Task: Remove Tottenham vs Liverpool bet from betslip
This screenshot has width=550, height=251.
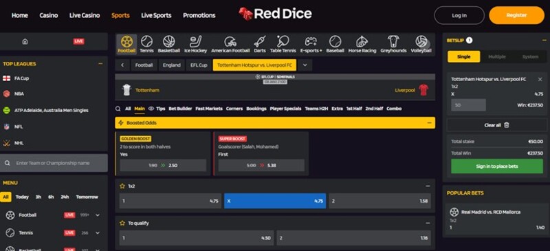Action: pos(540,79)
